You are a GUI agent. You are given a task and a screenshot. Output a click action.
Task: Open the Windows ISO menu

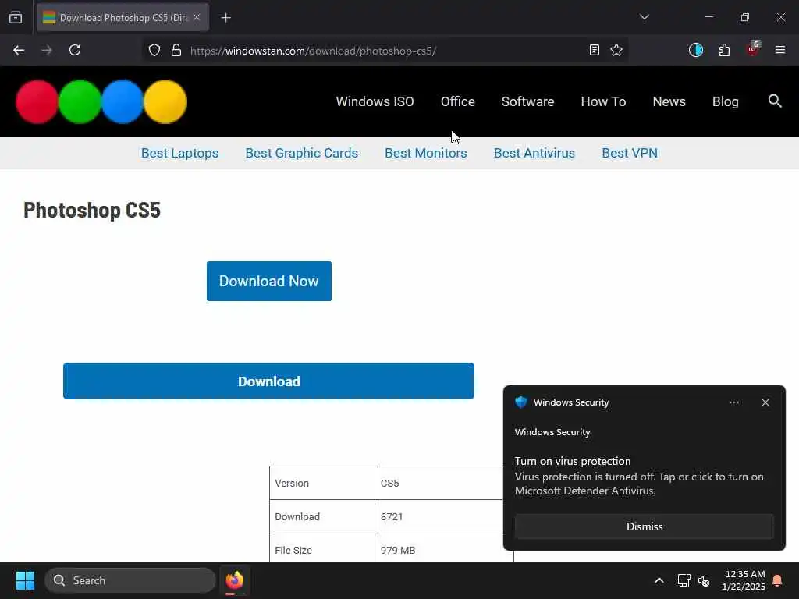click(375, 101)
